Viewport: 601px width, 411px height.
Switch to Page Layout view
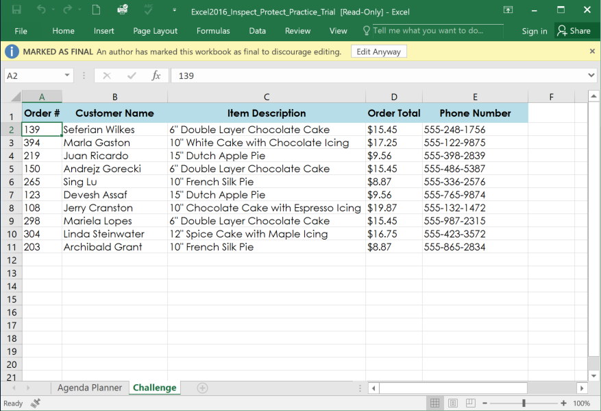[453, 403]
